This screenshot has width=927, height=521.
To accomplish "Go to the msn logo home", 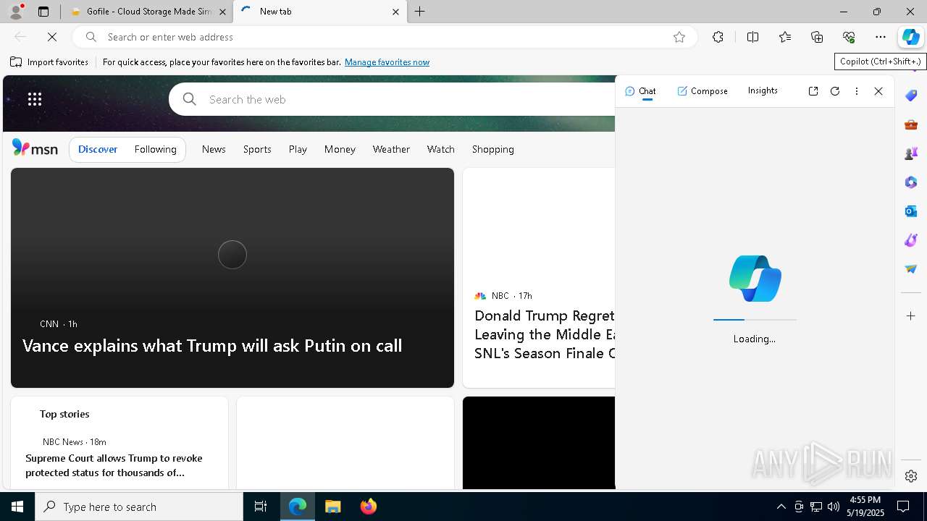I will [35, 148].
